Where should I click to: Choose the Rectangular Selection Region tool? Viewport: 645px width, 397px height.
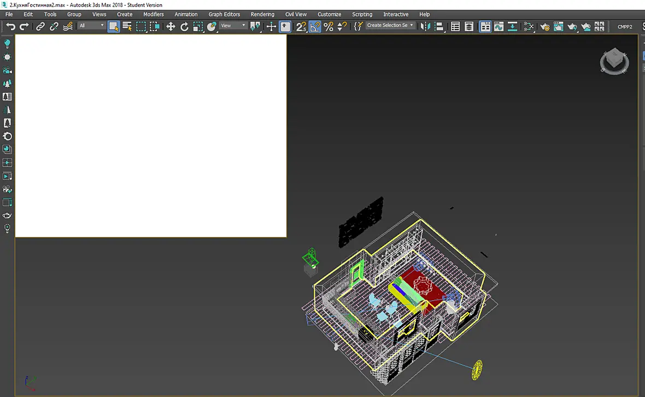click(x=140, y=27)
